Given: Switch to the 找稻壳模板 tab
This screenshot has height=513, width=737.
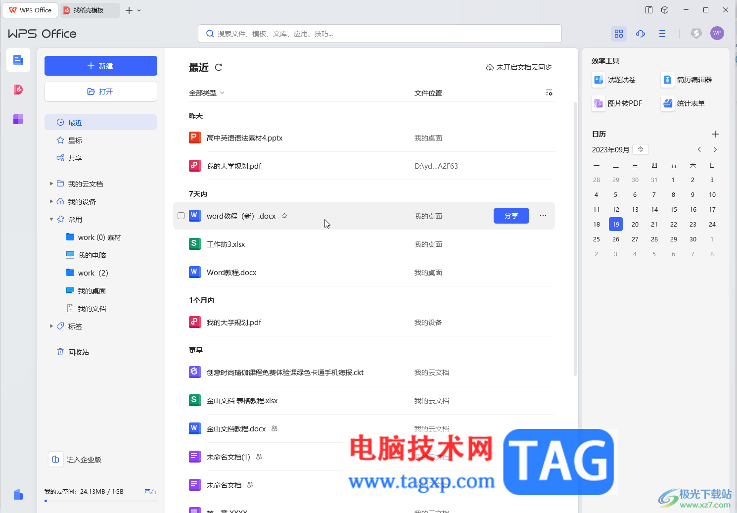Looking at the screenshot, I should [90, 10].
